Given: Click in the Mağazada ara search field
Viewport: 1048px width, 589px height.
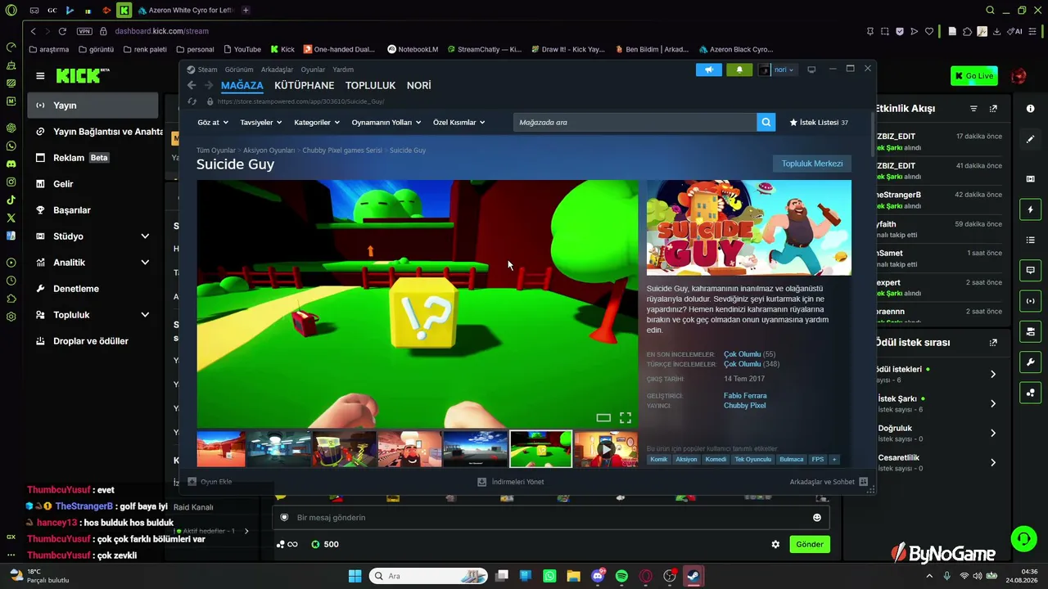Looking at the screenshot, I should pyautogui.click(x=635, y=122).
